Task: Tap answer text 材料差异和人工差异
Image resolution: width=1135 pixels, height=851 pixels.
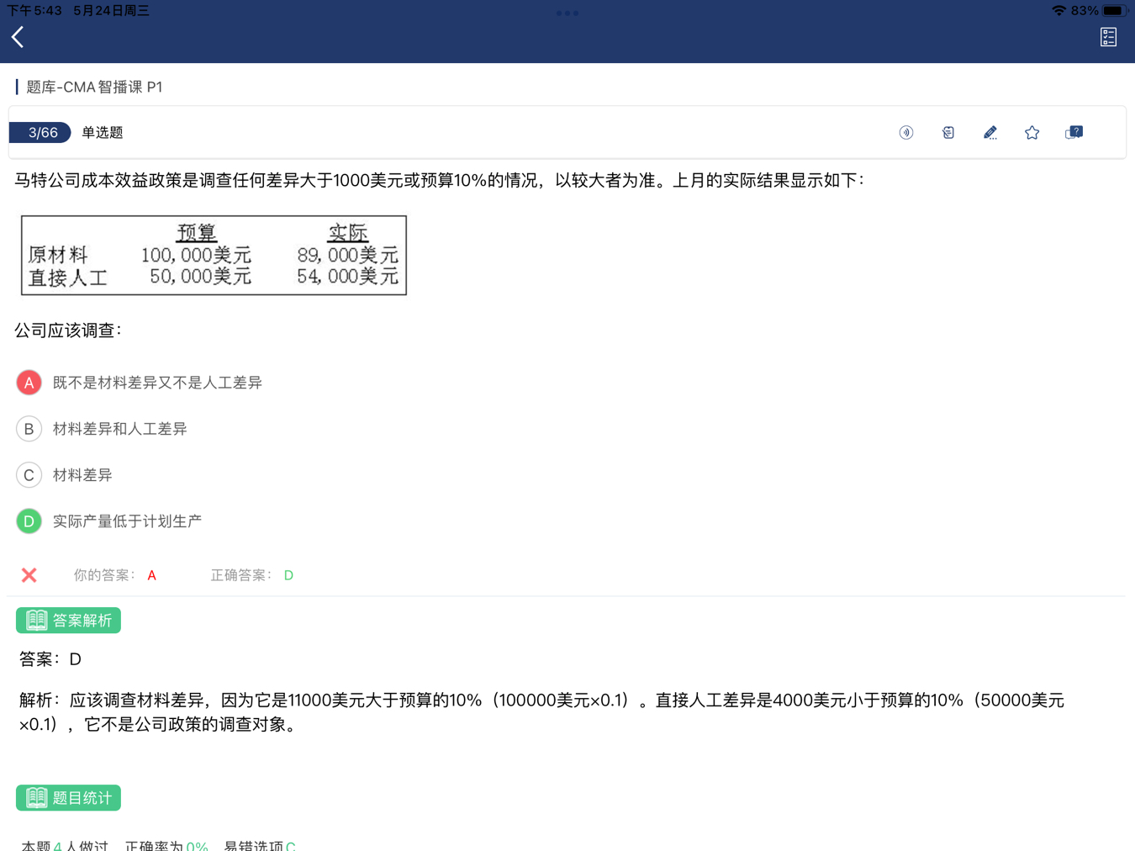Action: [x=119, y=429]
